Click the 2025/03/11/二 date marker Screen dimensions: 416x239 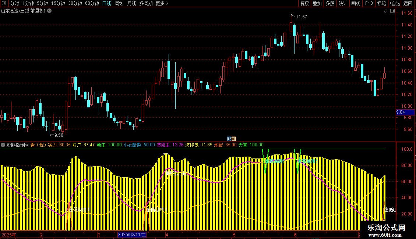132,235
